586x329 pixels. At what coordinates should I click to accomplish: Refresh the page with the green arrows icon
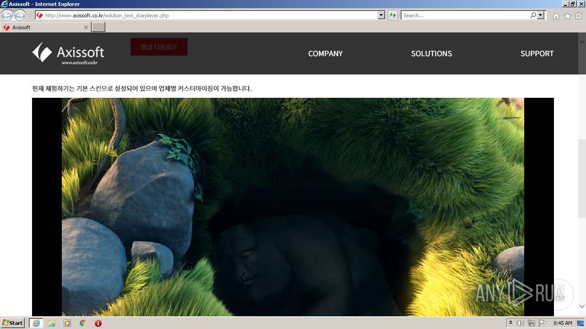click(392, 16)
